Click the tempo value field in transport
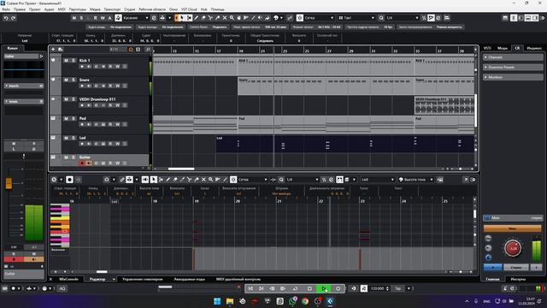The image size is (547, 308). (378, 288)
